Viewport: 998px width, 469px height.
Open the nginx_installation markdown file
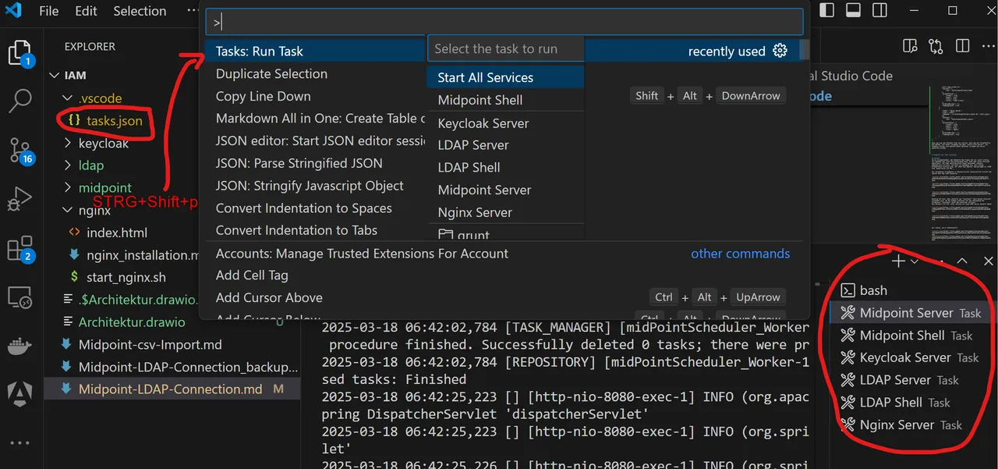[143, 255]
